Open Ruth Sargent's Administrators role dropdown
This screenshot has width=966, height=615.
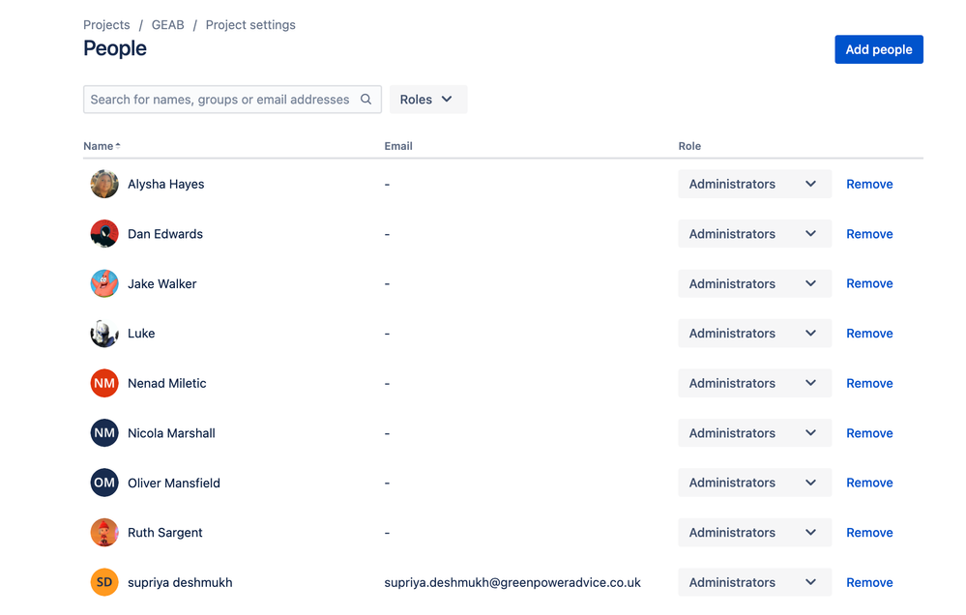coord(753,532)
